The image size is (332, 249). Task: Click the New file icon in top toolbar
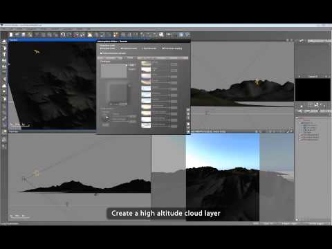[11, 35]
